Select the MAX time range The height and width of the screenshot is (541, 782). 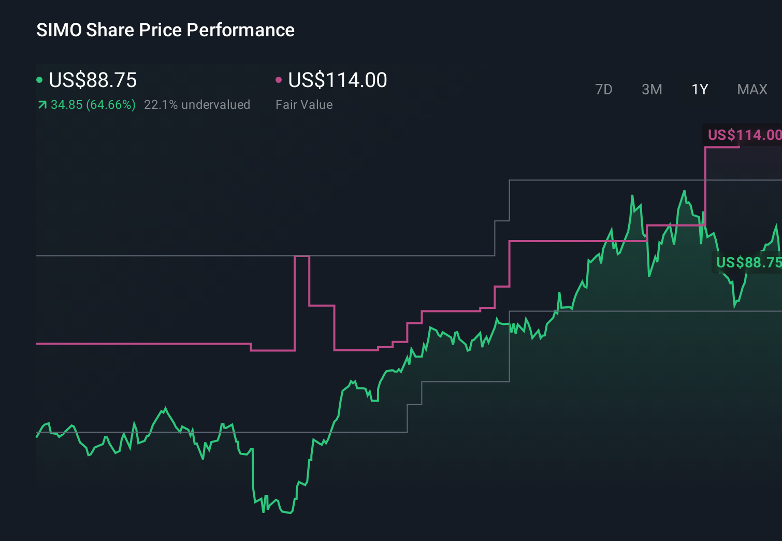(x=751, y=89)
